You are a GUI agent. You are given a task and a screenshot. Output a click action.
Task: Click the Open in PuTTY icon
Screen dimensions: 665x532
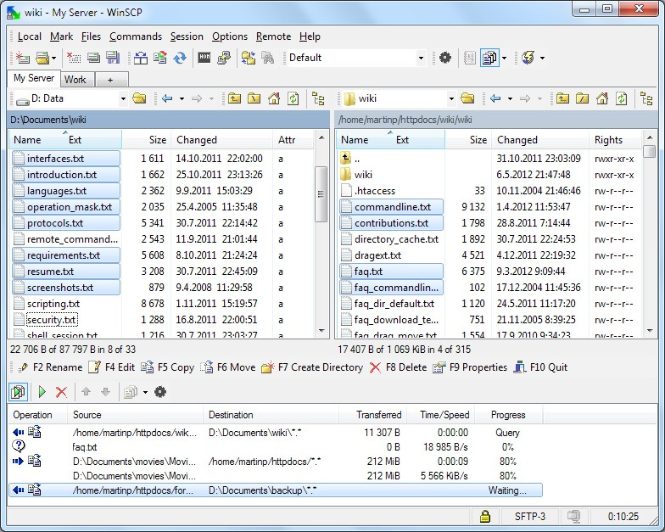coord(224,58)
